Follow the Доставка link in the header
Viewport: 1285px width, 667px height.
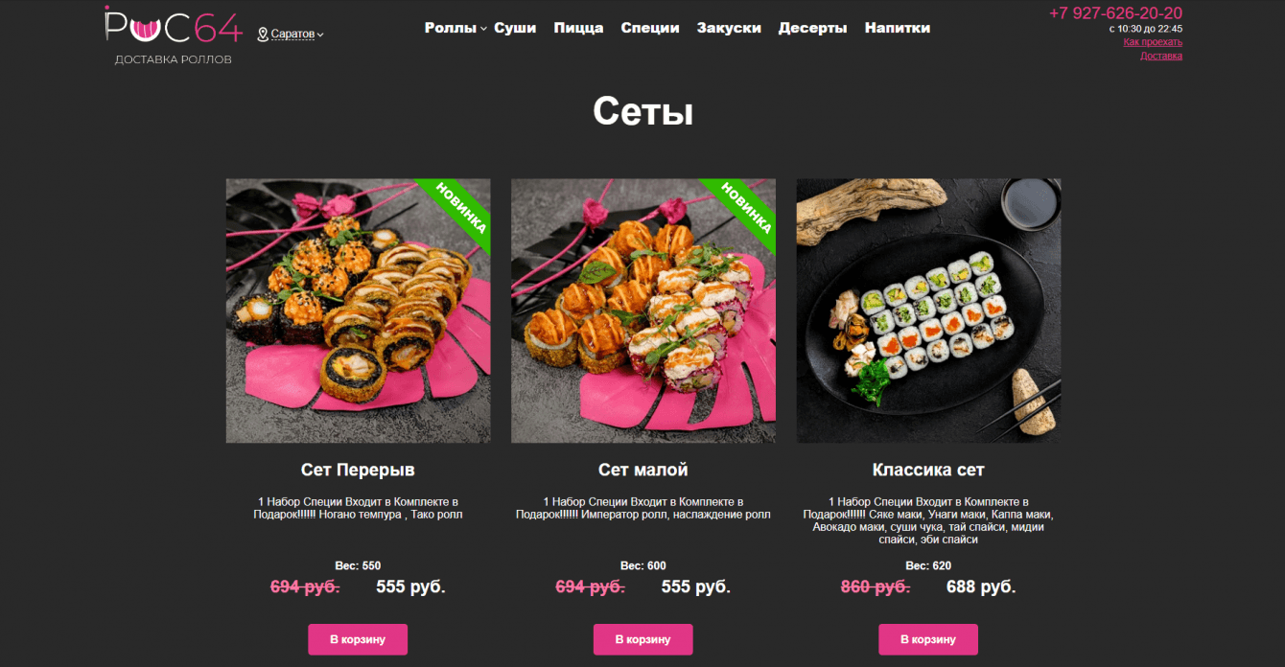pos(1161,56)
